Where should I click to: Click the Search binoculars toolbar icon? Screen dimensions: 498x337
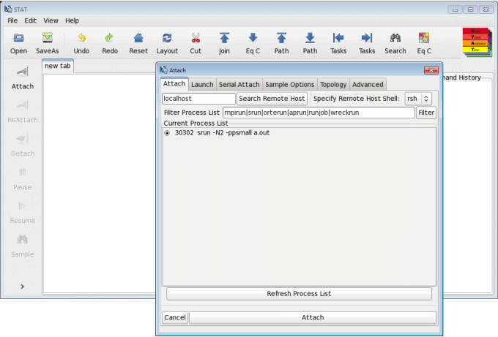(395, 38)
